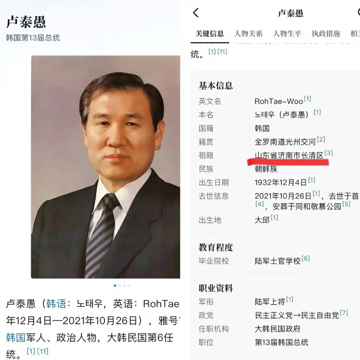Open citation [2] beside 全罗南道光州交河
360x360 pixels.
click(321, 139)
